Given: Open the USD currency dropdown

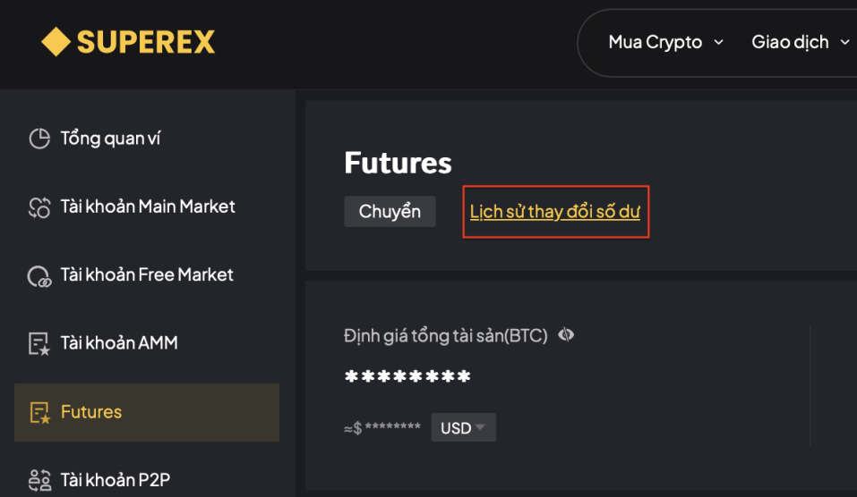Looking at the screenshot, I should click(x=464, y=427).
